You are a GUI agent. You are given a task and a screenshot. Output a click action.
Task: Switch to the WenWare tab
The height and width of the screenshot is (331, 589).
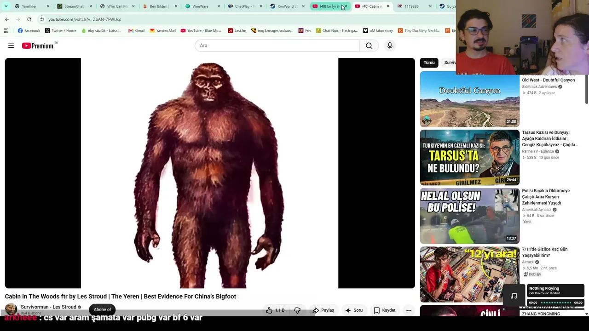pyautogui.click(x=200, y=6)
